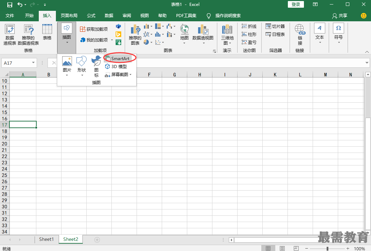
Task: Click the vertical scrollbar up arrow
Action: (x=368, y=75)
